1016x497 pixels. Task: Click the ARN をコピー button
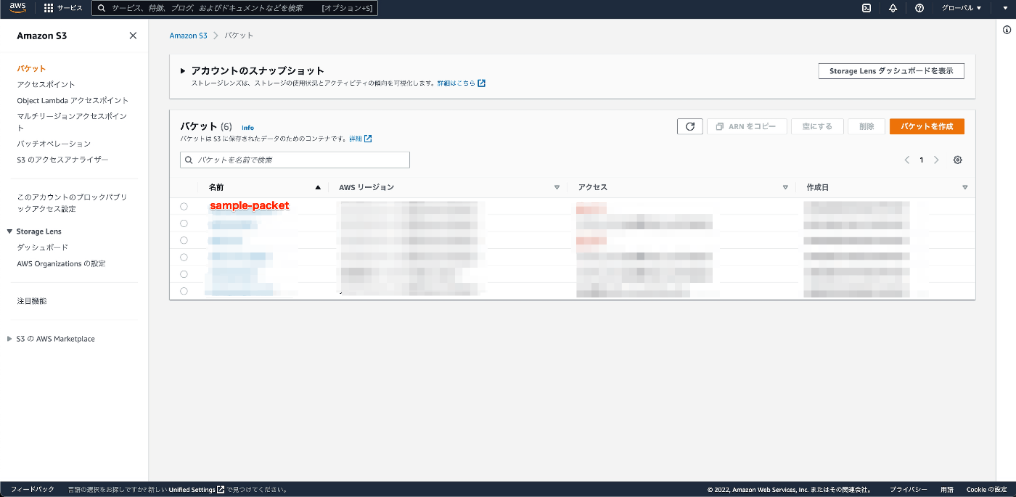pos(747,126)
